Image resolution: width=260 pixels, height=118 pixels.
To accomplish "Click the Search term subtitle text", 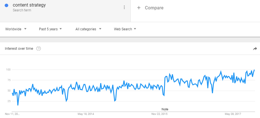I will pyautogui.click(x=22, y=10).
